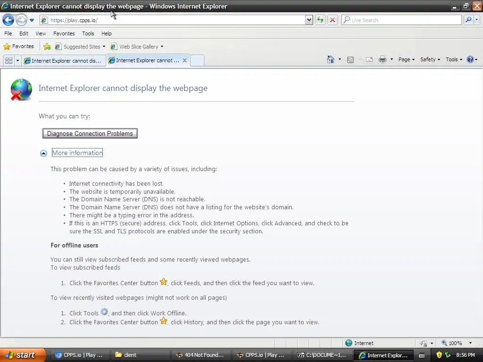Viewport: 483px width, 362px height.
Task: Click the keyboard icon in system tray
Action: point(422,355)
